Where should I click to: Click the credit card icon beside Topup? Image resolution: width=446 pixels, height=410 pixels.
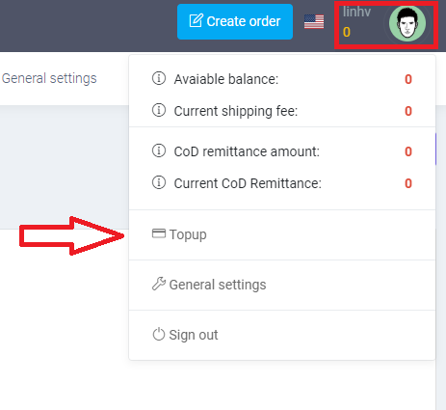click(x=159, y=233)
